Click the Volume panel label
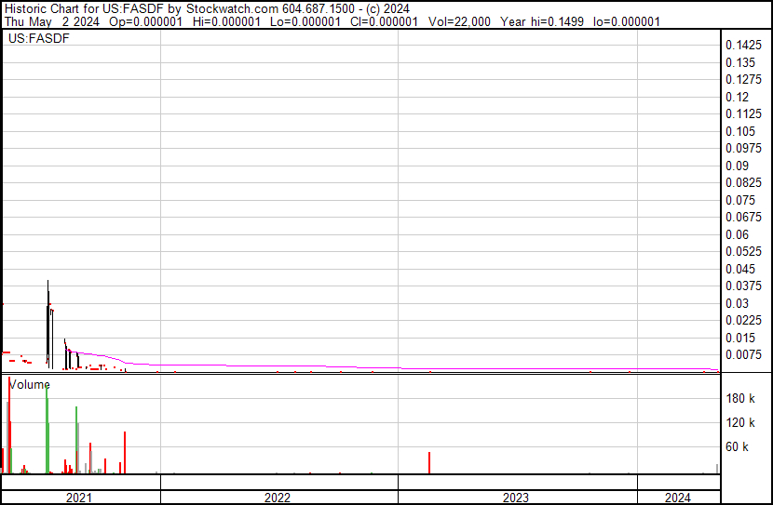 click(29, 384)
